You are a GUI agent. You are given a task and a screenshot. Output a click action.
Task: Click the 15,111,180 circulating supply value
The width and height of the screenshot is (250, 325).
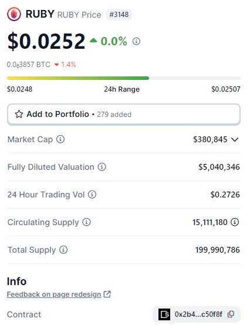[x=210, y=222]
